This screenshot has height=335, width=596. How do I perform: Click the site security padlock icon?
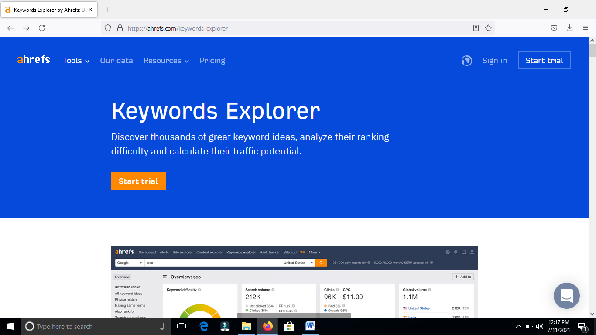120,28
